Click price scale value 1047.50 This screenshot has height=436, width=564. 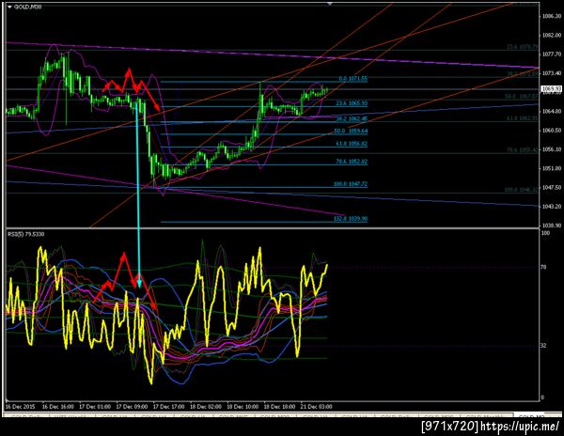552,188
